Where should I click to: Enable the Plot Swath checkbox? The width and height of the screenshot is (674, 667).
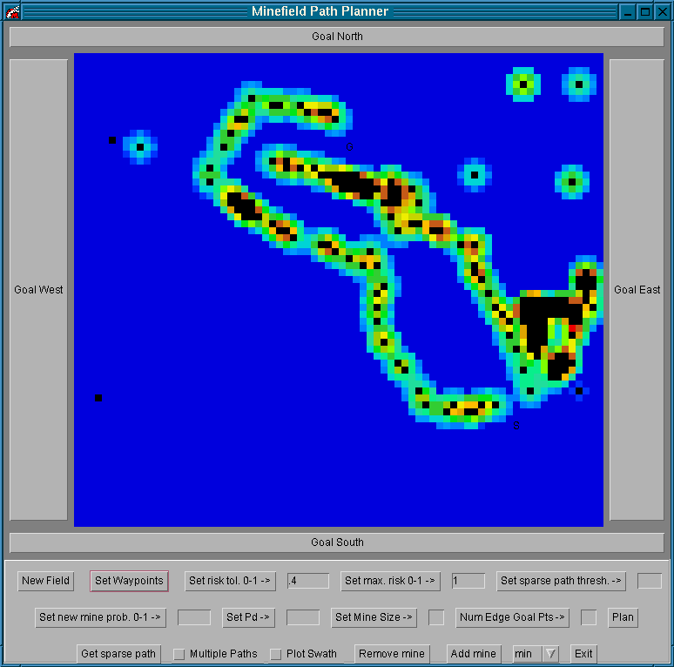(x=275, y=654)
